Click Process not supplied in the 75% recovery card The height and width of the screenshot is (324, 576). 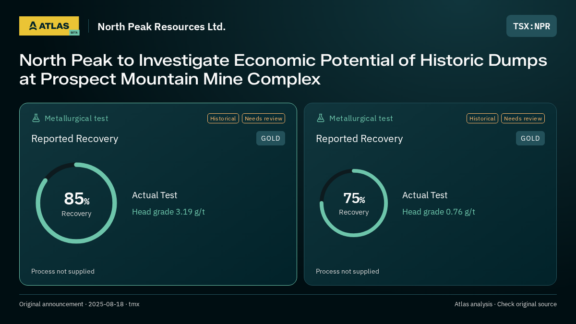pyautogui.click(x=348, y=271)
